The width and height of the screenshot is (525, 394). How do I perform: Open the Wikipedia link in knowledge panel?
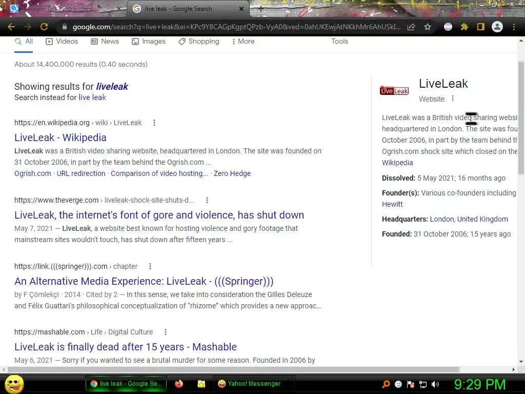click(x=397, y=163)
